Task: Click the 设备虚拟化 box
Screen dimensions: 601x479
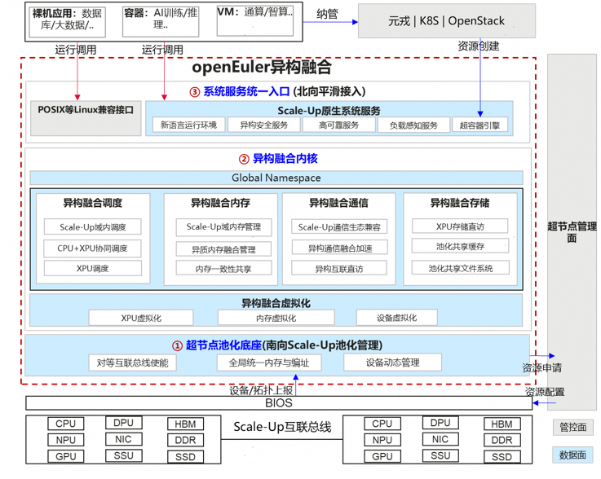Action: pyautogui.click(x=397, y=319)
